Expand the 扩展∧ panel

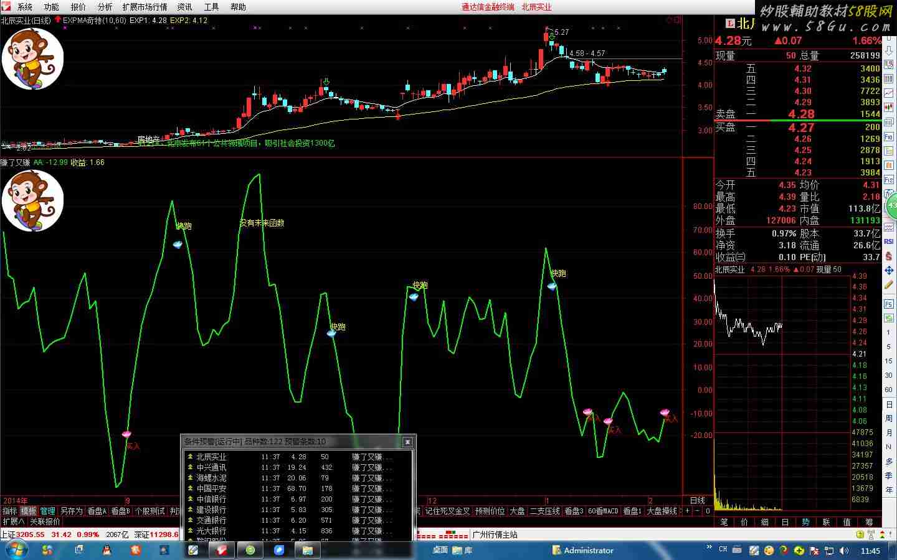point(14,521)
